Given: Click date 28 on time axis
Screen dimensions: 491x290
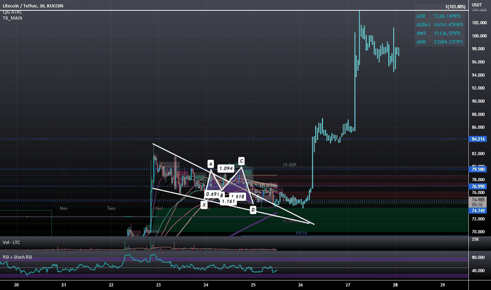Looking at the screenshot, I should [395, 285].
